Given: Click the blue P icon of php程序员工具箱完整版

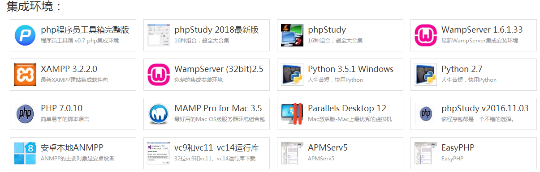Looking at the screenshot, I should point(25,35).
